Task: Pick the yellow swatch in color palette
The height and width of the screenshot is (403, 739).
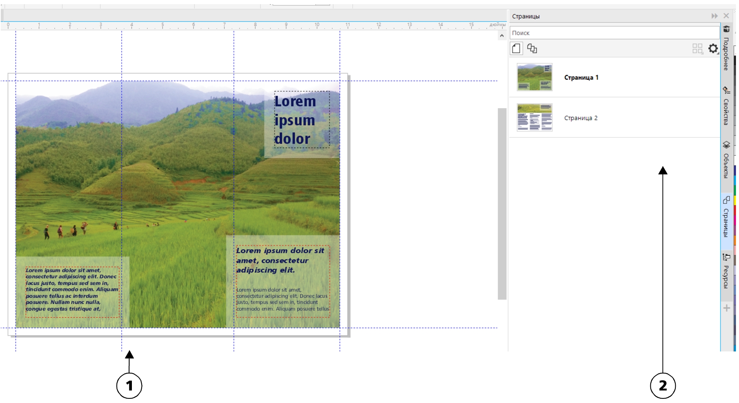Action: click(735, 201)
